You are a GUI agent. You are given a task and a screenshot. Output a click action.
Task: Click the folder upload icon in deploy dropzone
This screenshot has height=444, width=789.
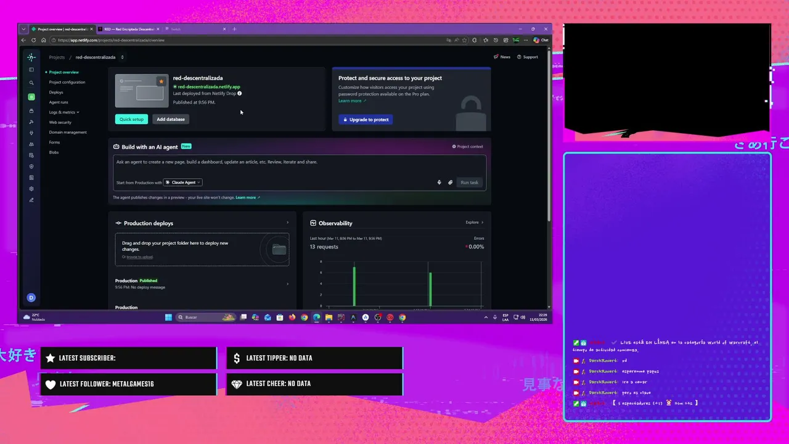[279, 249]
